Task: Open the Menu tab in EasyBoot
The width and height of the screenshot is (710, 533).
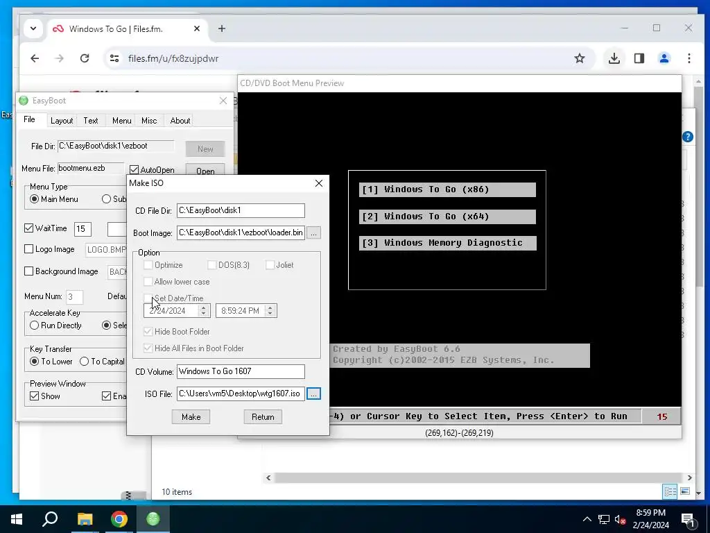Action: click(122, 121)
